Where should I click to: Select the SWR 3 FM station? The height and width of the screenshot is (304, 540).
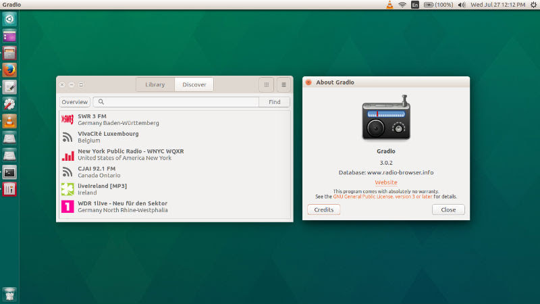point(175,120)
